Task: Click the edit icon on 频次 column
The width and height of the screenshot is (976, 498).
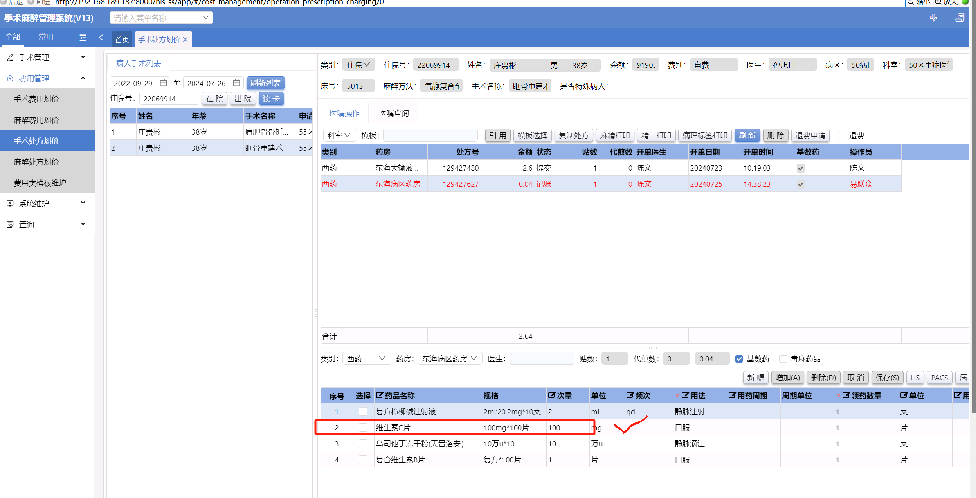Action: (629, 395)
